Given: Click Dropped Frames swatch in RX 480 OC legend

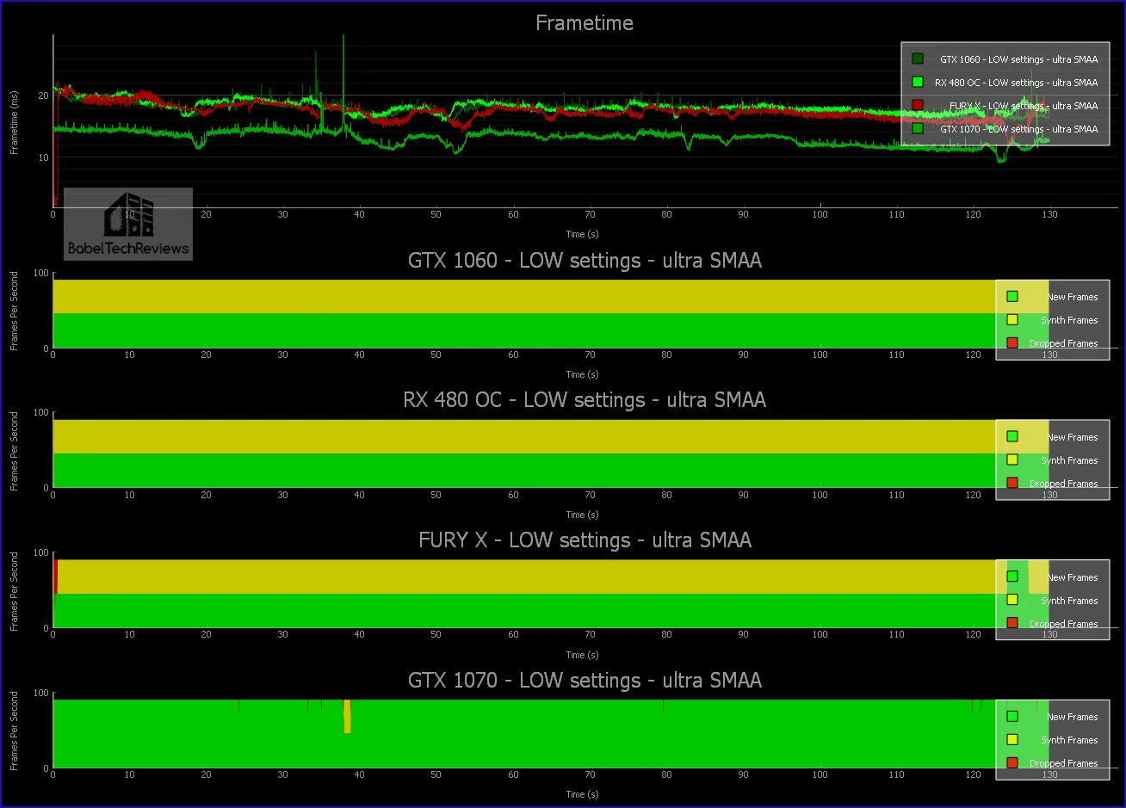Looking at the screenshot, I should click(x=1012, y=484).
